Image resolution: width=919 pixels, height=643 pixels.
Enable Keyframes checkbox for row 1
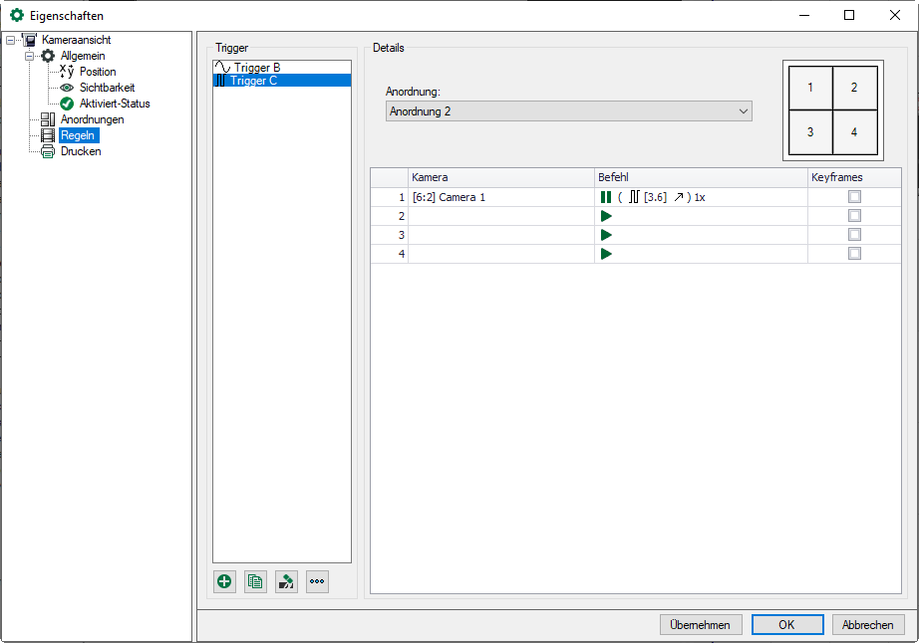854,197
